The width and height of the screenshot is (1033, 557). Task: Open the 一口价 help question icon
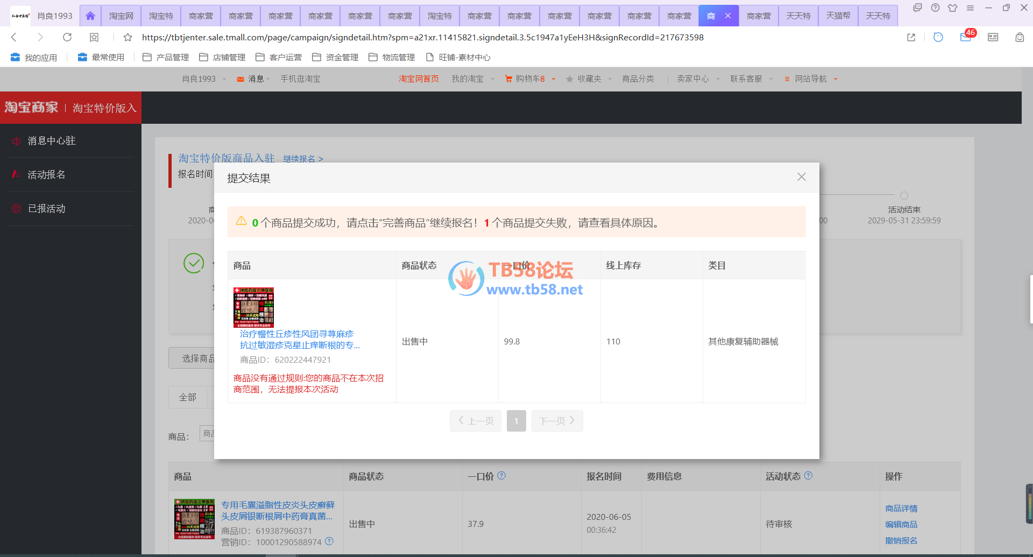(501, 476)
